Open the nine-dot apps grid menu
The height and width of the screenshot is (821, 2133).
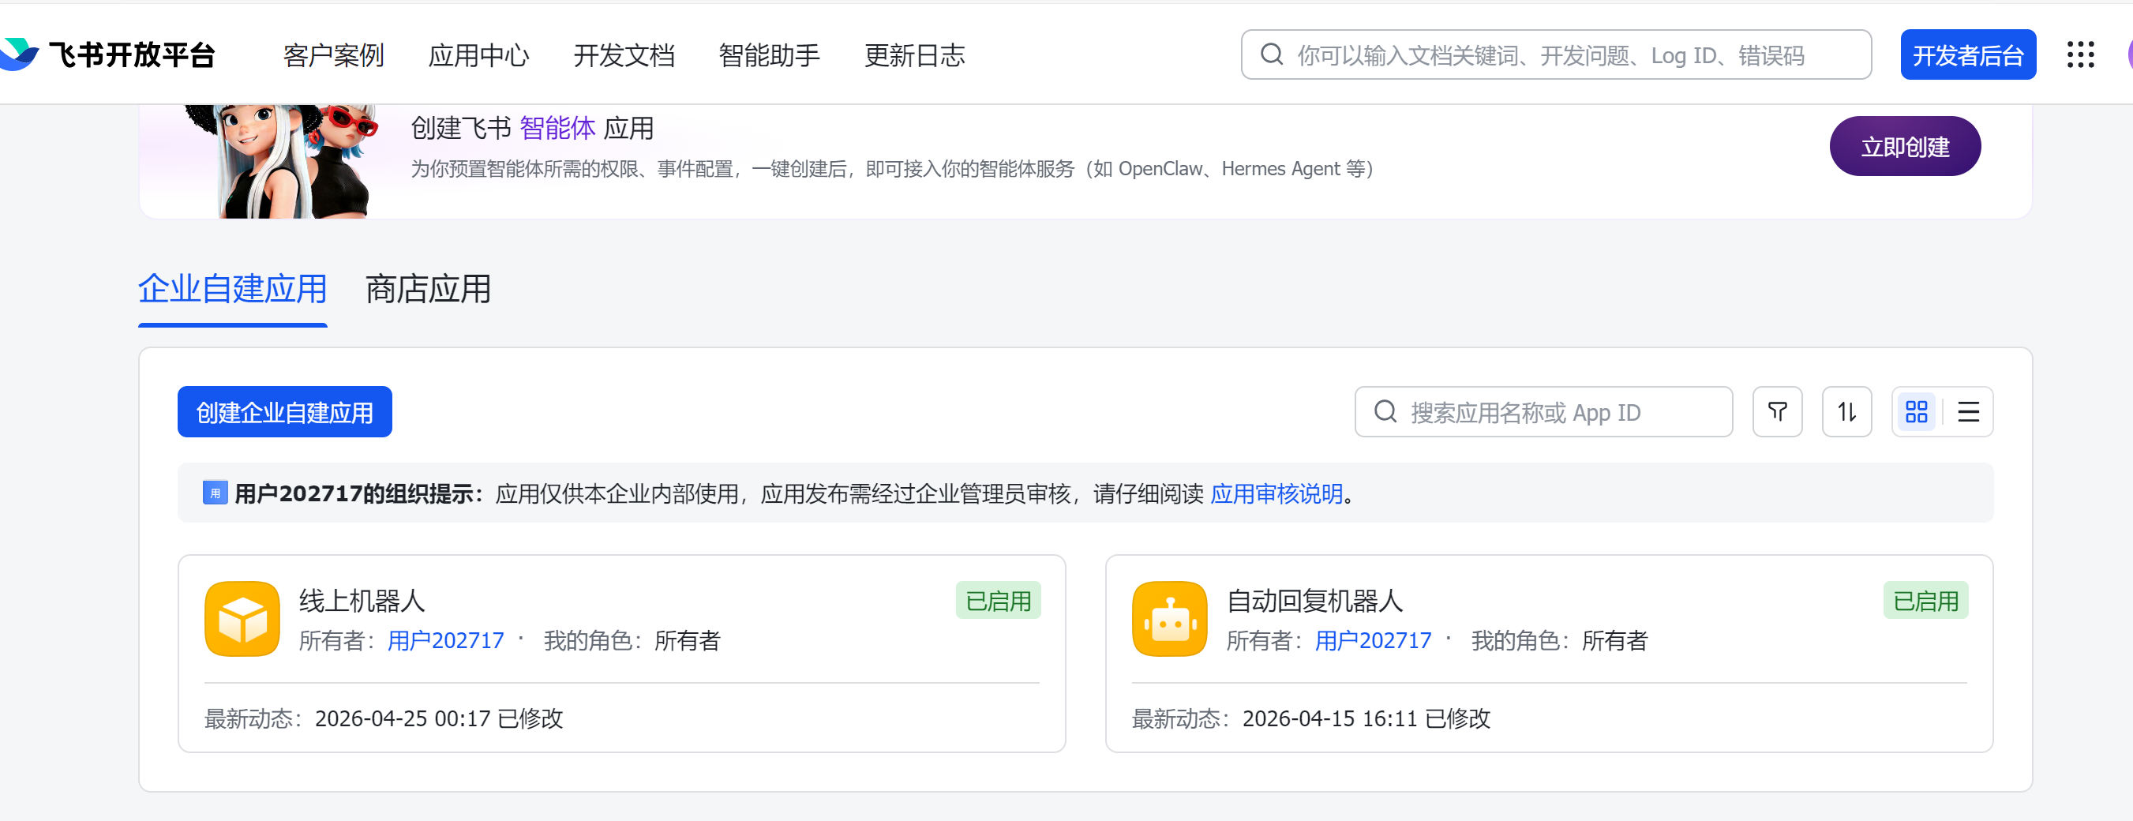(2080, 54)
